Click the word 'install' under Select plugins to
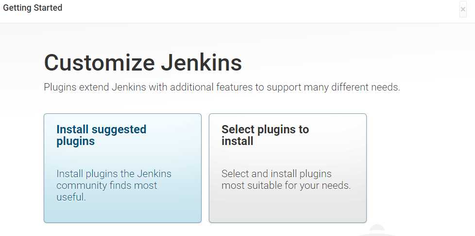Screen dimensions: 475x236 coord(237,142)
